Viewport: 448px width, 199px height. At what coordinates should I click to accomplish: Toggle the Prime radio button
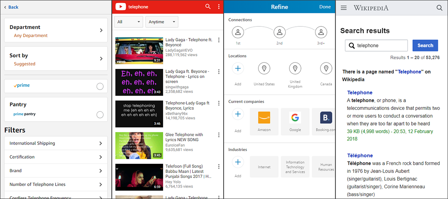pos(100,86)
